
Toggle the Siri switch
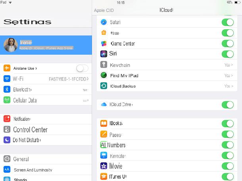[x=228, y=54]
